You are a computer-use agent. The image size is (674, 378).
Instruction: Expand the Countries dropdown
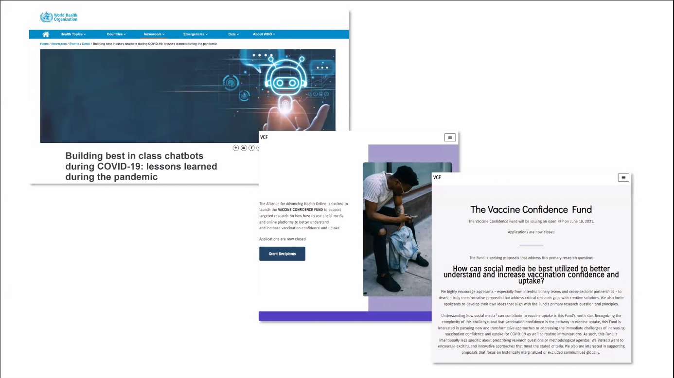[x=116, y=34]
